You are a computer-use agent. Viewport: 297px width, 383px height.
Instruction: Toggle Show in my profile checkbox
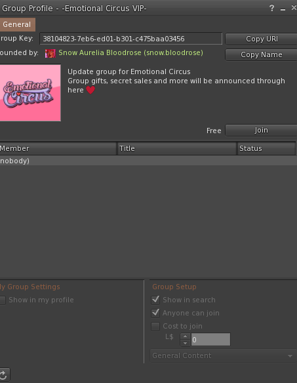(3, 300)
